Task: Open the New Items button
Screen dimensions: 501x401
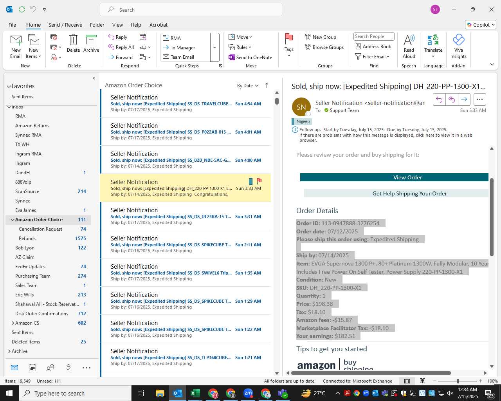Action: pos(34,47)
